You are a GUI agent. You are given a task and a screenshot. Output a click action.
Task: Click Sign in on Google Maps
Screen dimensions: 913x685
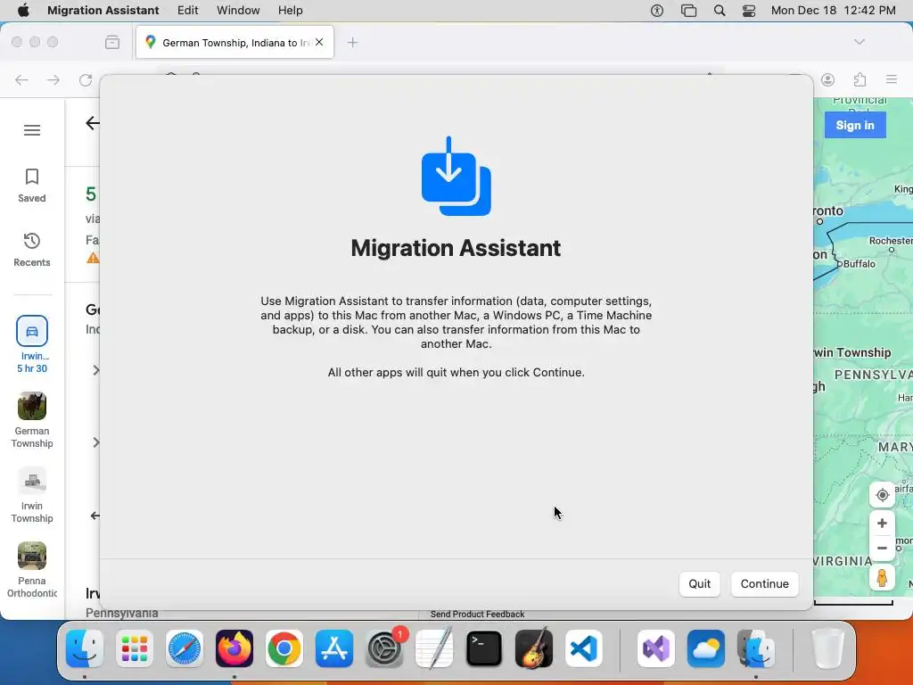855,125
